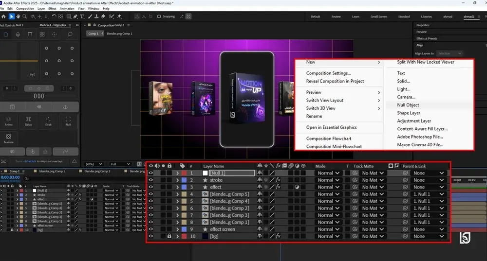
Task: Switch to the Standard workspace
Action: click(404, 17)
